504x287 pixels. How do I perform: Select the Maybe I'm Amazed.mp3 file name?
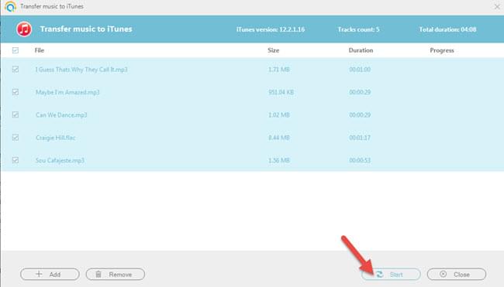click(67, 92)
